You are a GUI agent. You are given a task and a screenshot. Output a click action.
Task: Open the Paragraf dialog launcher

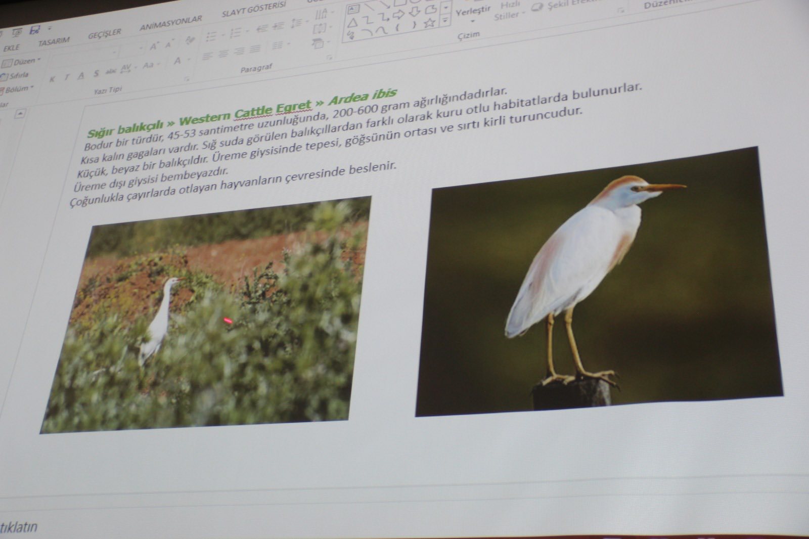(330, 57)
